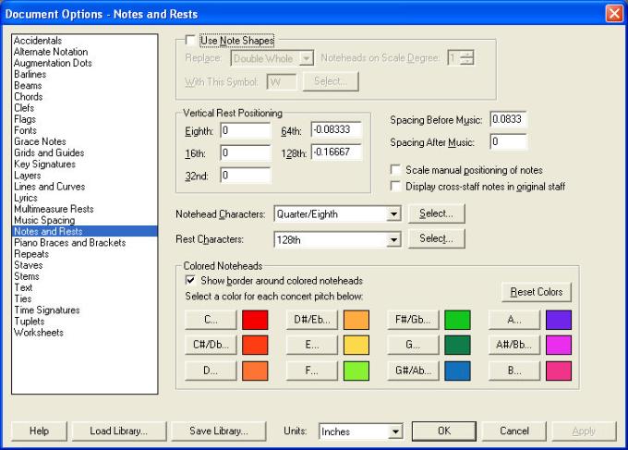
Task: Select Ties category
Action: point(23,298)
